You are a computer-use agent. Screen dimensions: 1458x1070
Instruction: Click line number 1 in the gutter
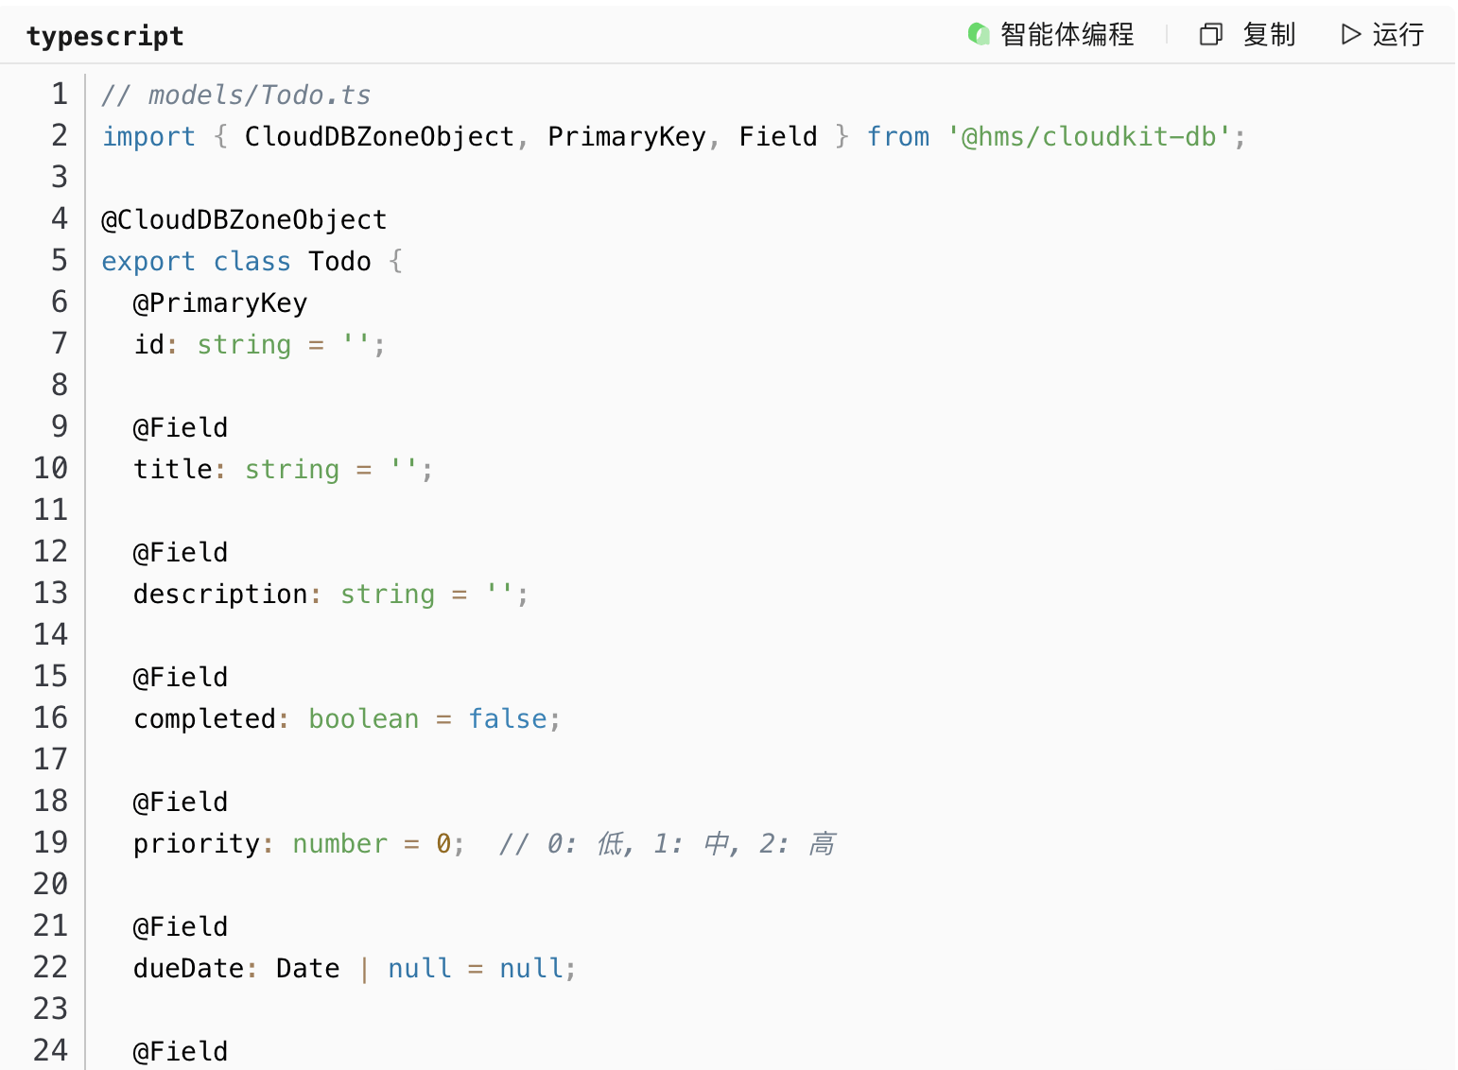pos(60,95)
